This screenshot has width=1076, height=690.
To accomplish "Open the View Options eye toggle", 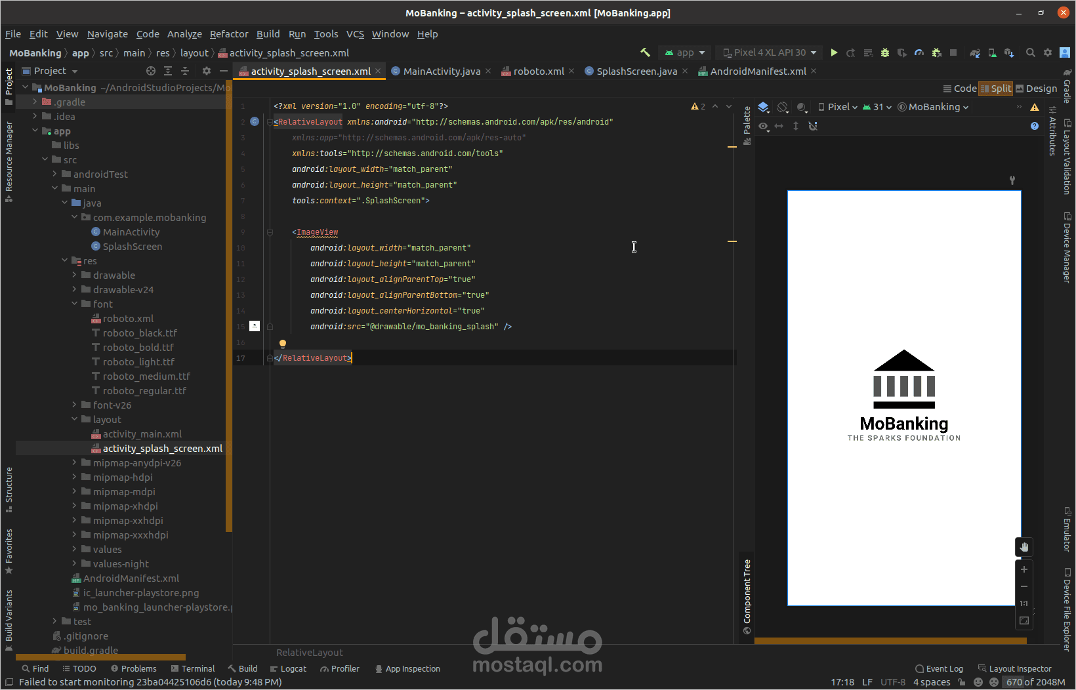I will coord(764,126).
